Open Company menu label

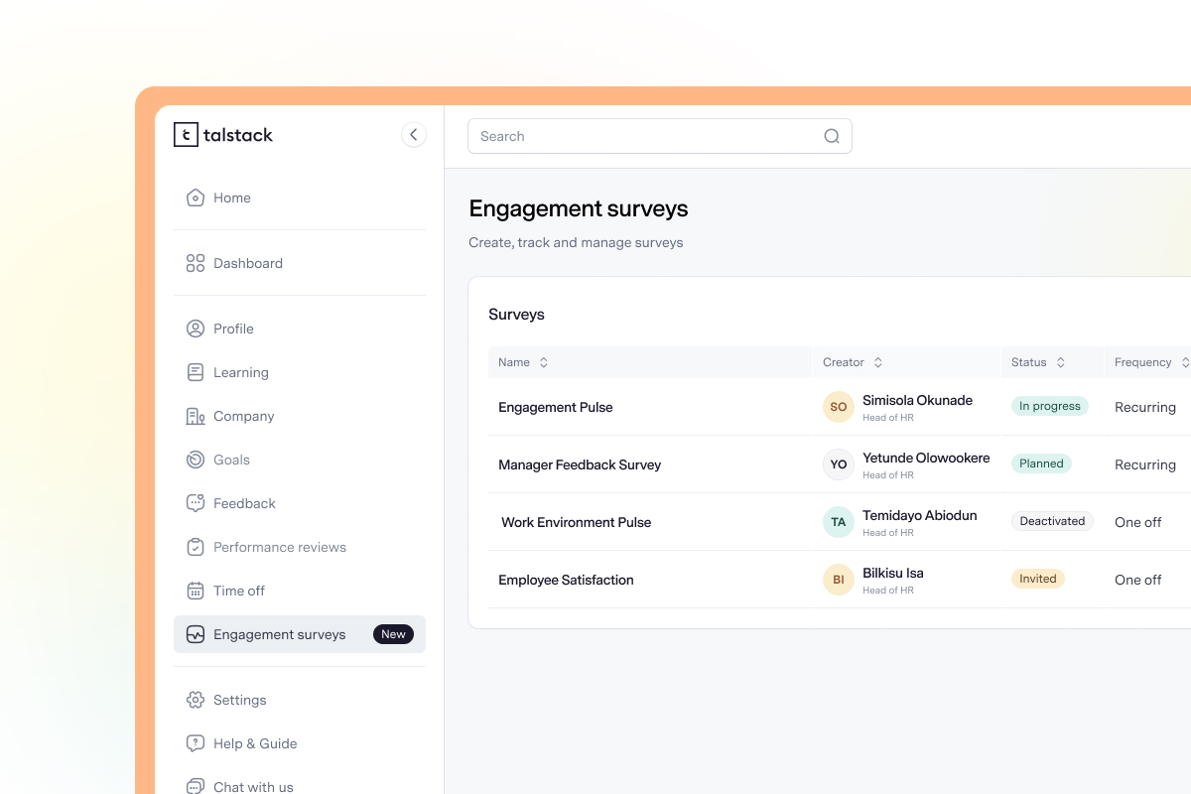coord(244,416)
